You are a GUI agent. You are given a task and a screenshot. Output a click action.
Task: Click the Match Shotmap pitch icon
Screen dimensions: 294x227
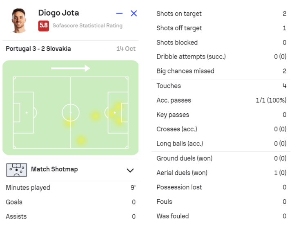[x=16, y=169]
